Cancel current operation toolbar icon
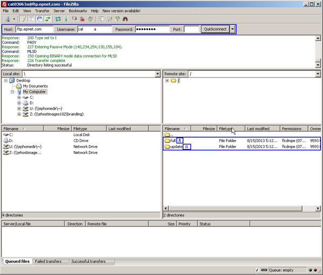Screen dimensions: 323x275 pos(74,19)
